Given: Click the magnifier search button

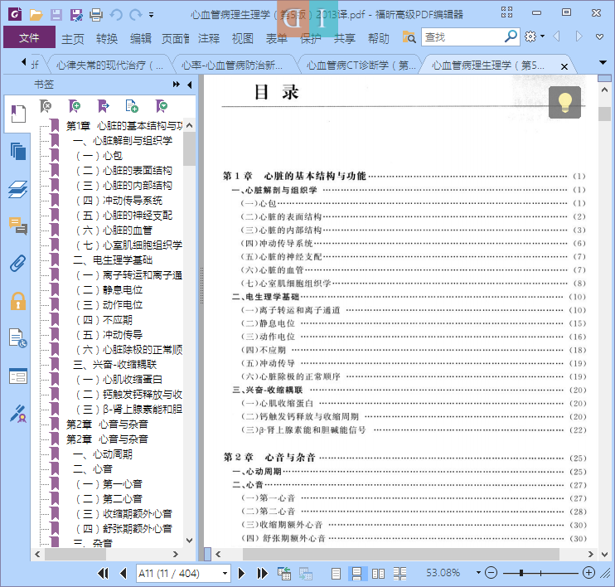Looking at the screenshot, I should [511, 36].
